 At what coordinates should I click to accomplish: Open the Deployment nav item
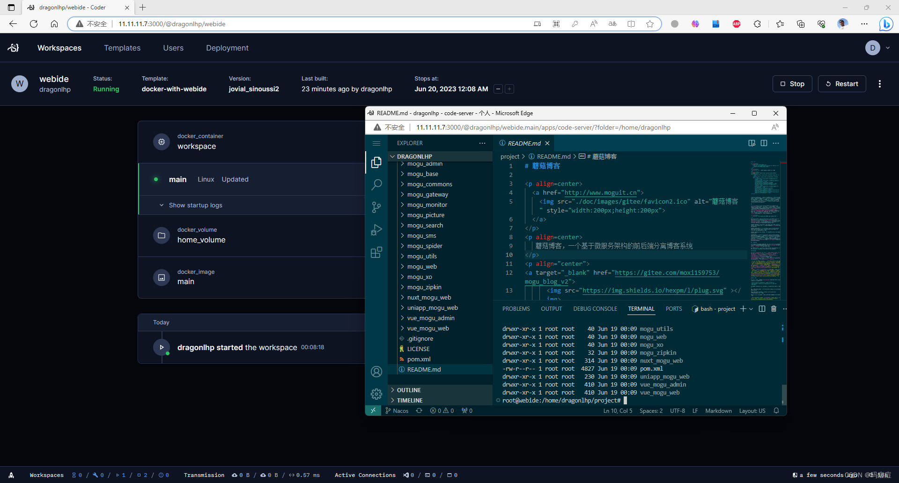pos(227,48)
